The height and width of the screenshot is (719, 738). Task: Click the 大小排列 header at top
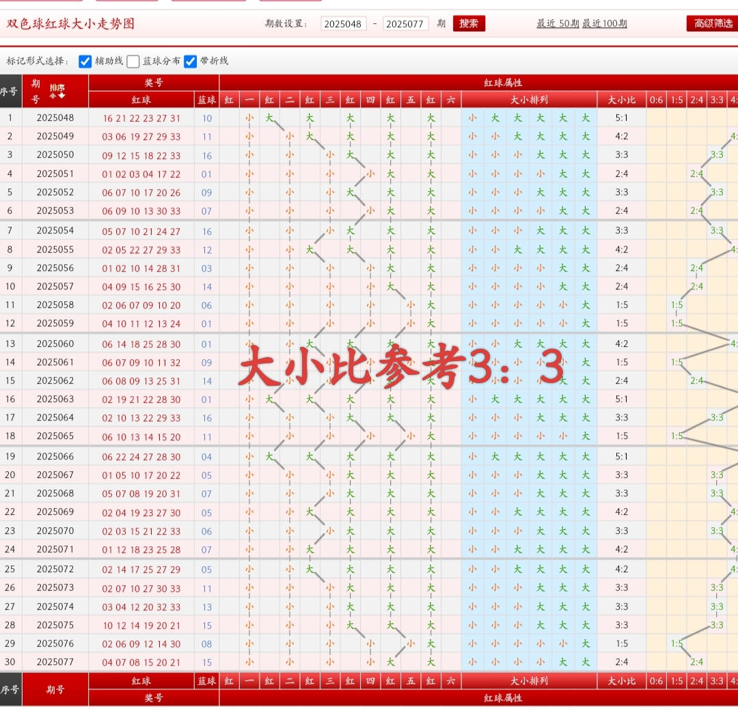coord(529,100)
